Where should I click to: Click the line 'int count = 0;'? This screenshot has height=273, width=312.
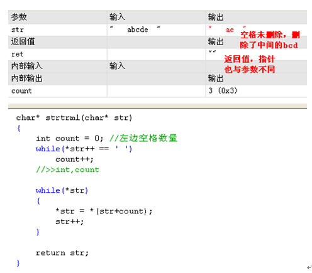coord(70,139)
